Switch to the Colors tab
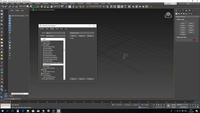This screenshot has width=200, height=113. (66, 29)
